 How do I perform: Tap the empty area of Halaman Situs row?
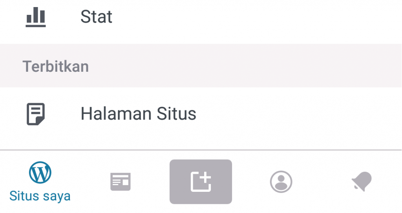point(299,114)
